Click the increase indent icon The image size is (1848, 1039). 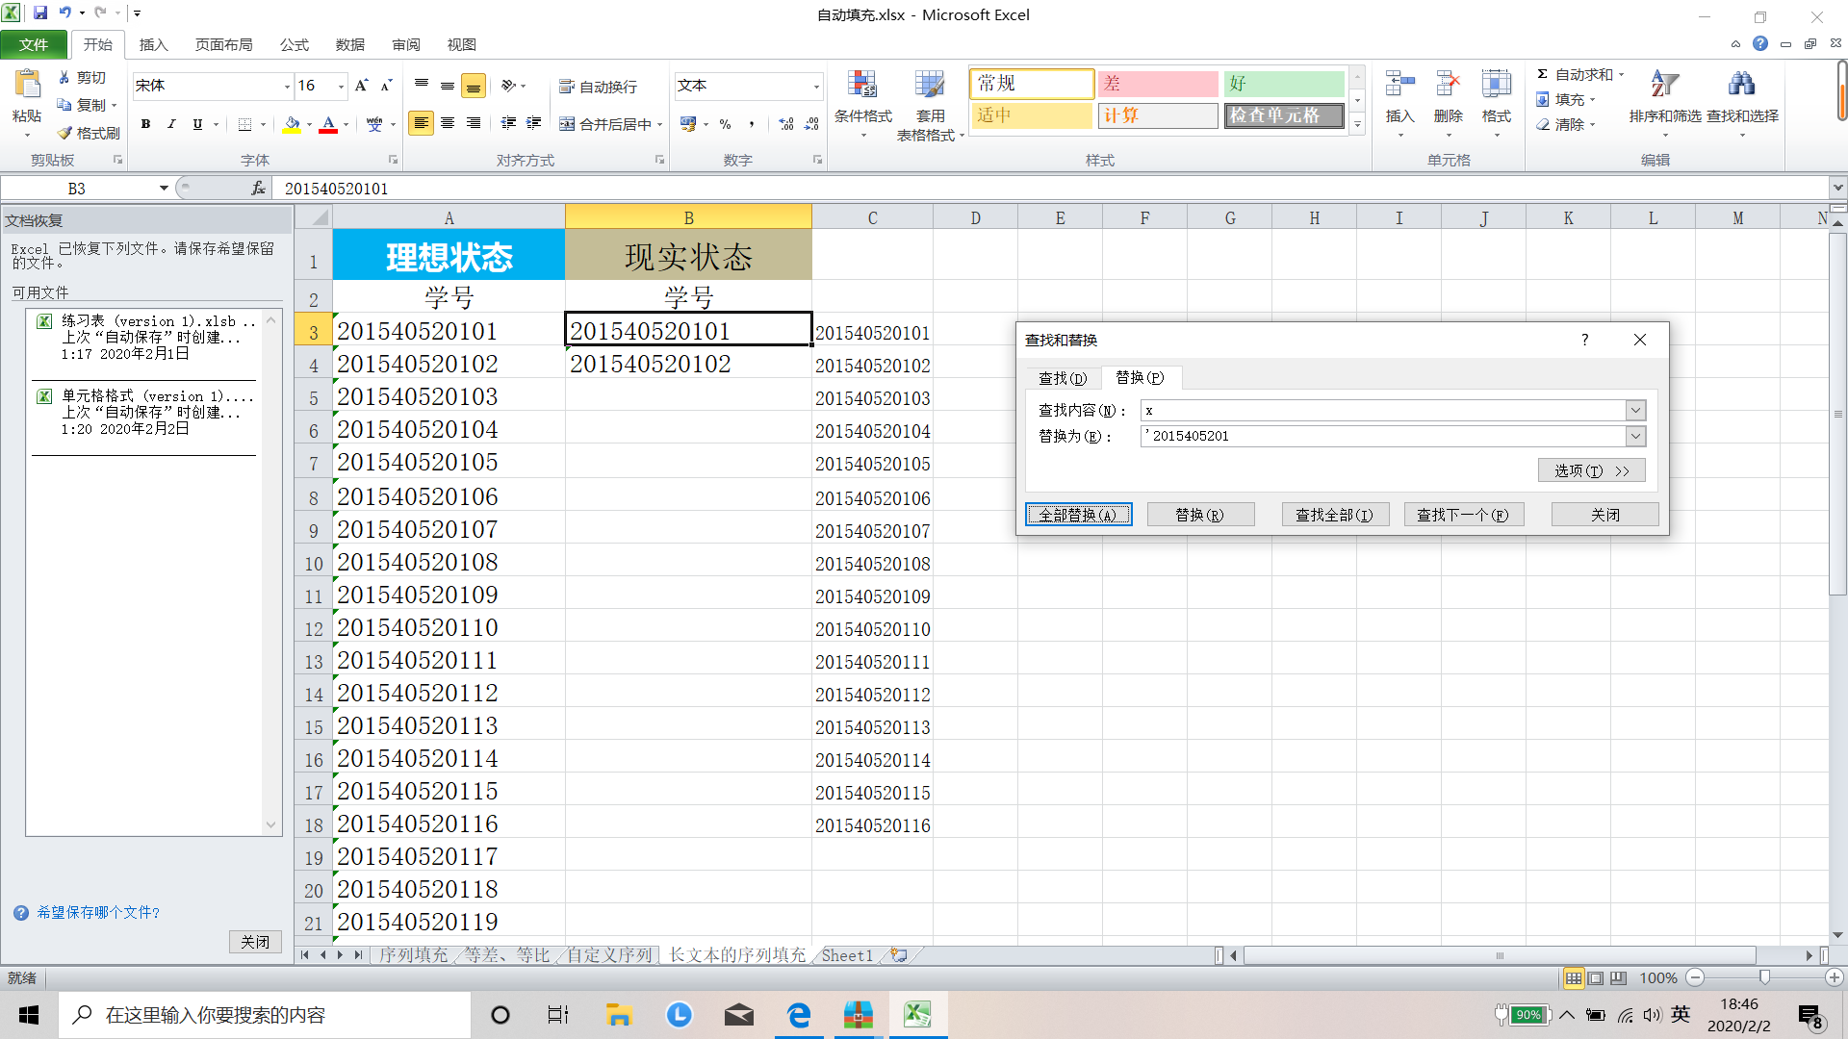534,123
